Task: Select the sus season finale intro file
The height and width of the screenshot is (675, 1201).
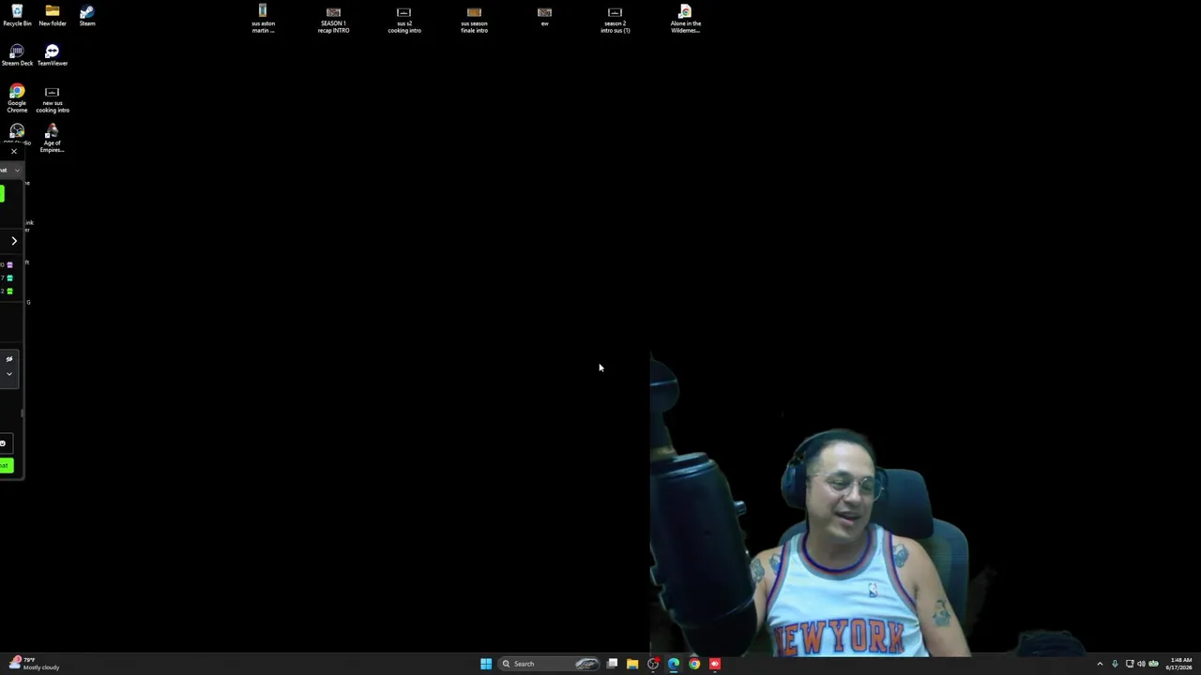Action: click(474, 19)
